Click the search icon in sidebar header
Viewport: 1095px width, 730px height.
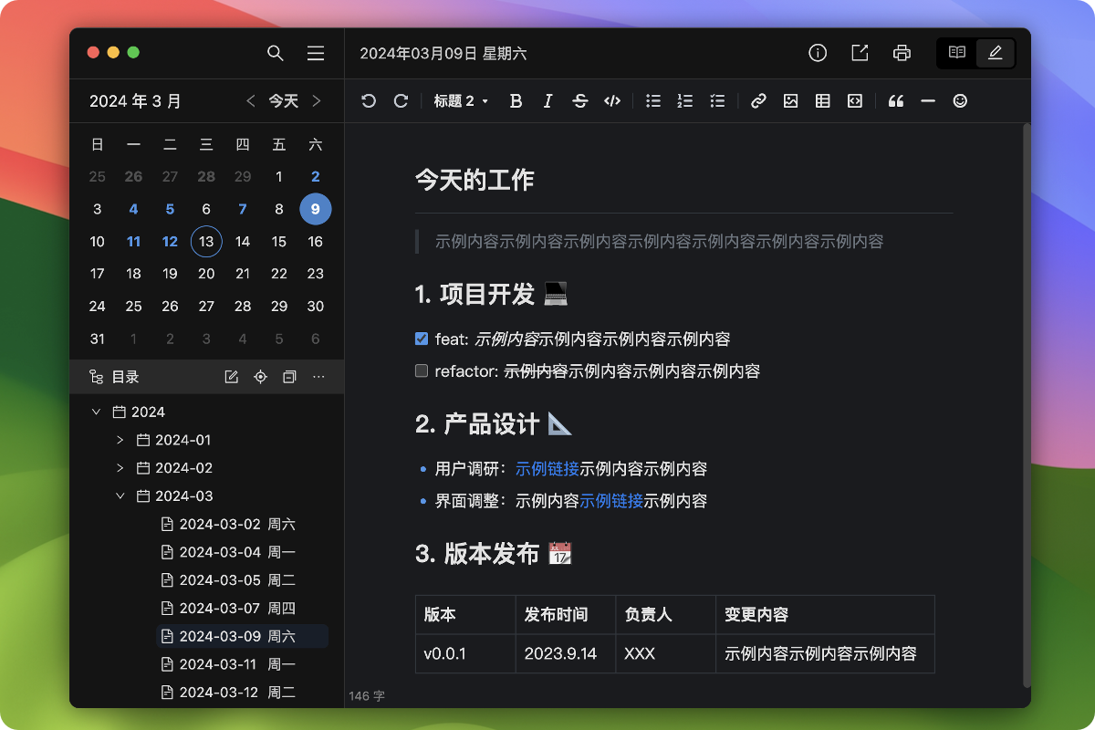(x=276, y=53)
